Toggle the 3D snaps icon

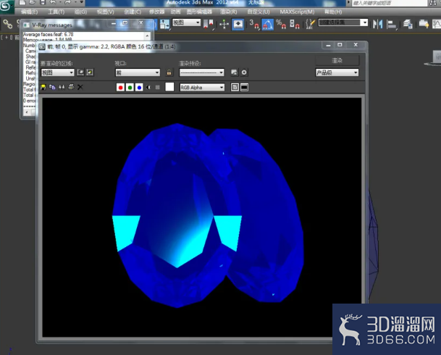coord(254,24)
